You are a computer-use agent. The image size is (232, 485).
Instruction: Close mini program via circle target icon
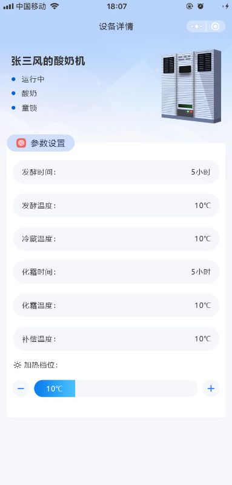215,27
